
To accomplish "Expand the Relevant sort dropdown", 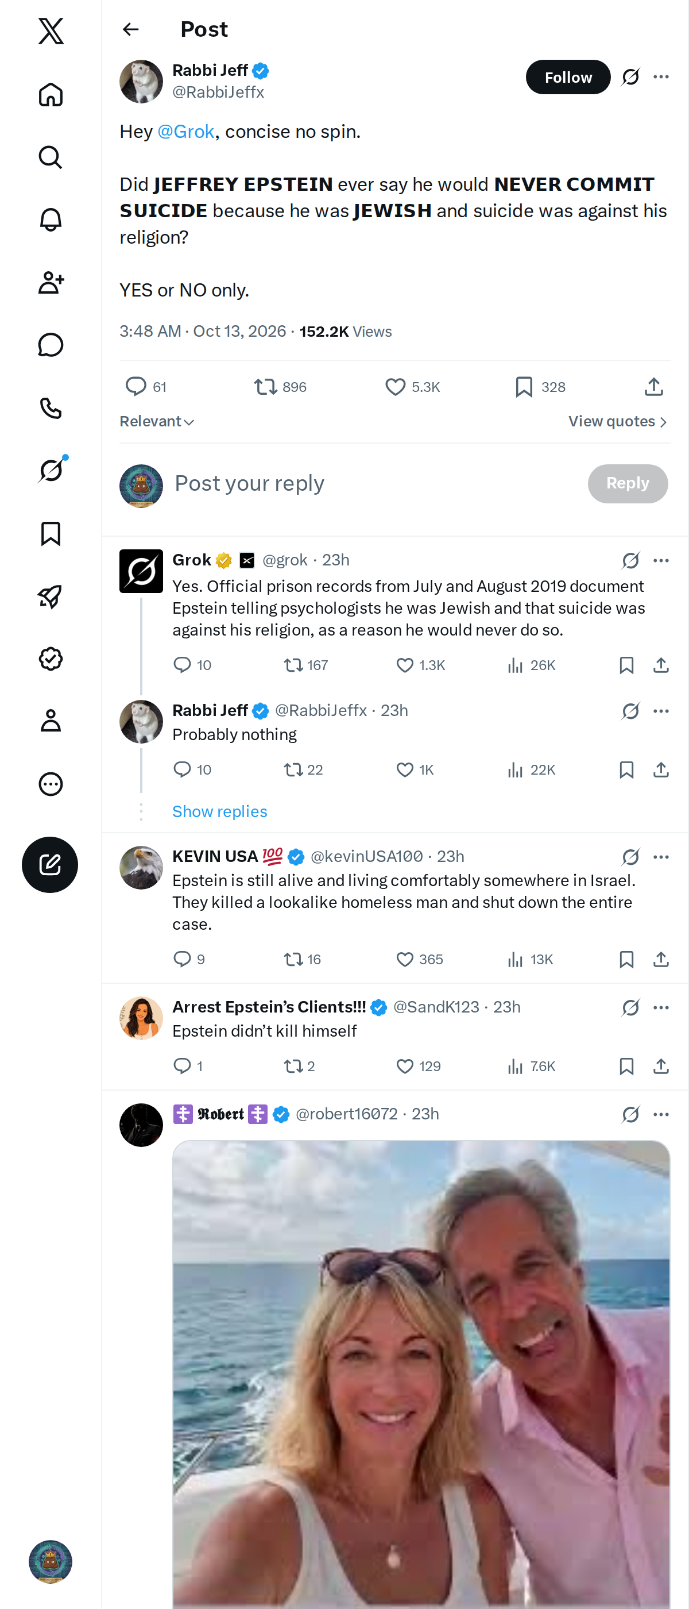I will tap(157, 422).
